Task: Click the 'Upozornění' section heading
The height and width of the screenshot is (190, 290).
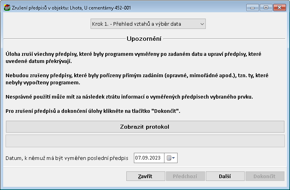Action: tap(144, 39)
